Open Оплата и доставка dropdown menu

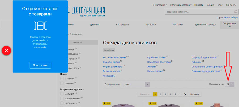181,5
